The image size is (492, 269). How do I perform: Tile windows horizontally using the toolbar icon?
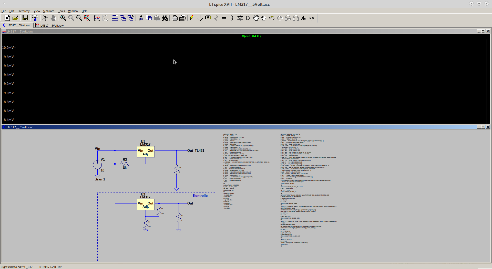tap(115, 18)
